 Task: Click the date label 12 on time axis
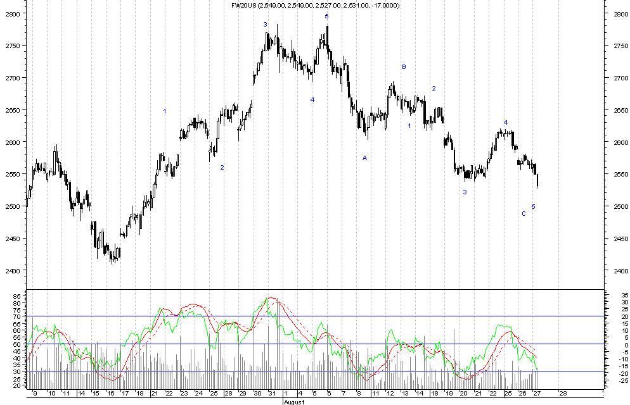click(x=390, y=394)
